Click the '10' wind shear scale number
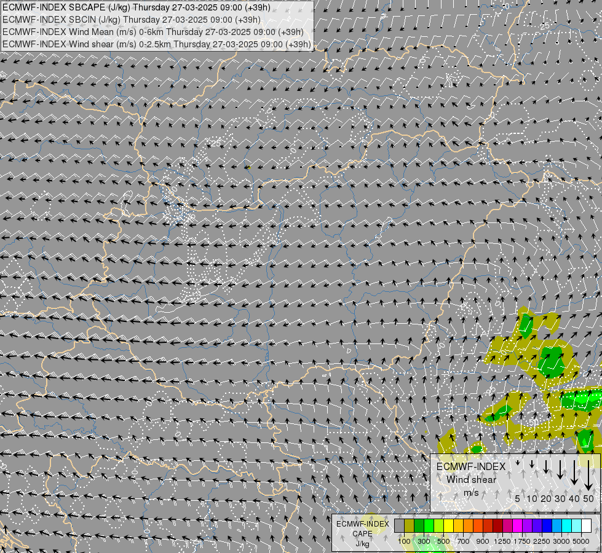The width and height of the screenshot is (602, 553). tap(532, 498)
